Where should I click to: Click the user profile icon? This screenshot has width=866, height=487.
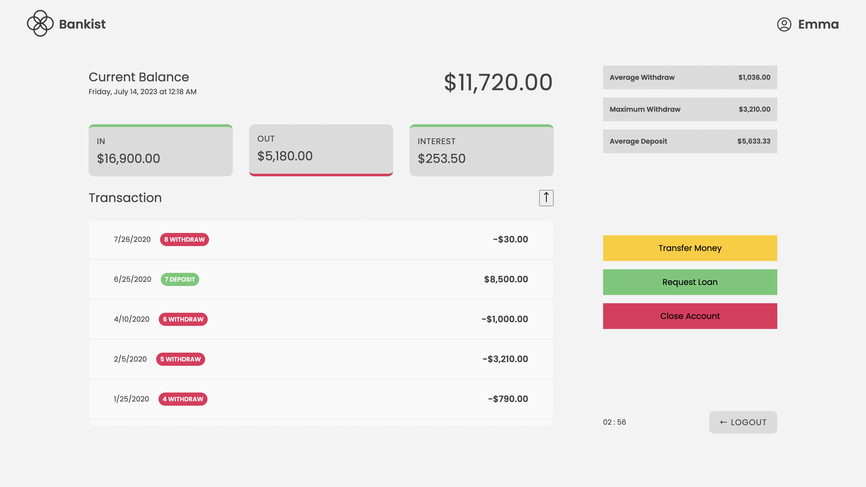784,23
